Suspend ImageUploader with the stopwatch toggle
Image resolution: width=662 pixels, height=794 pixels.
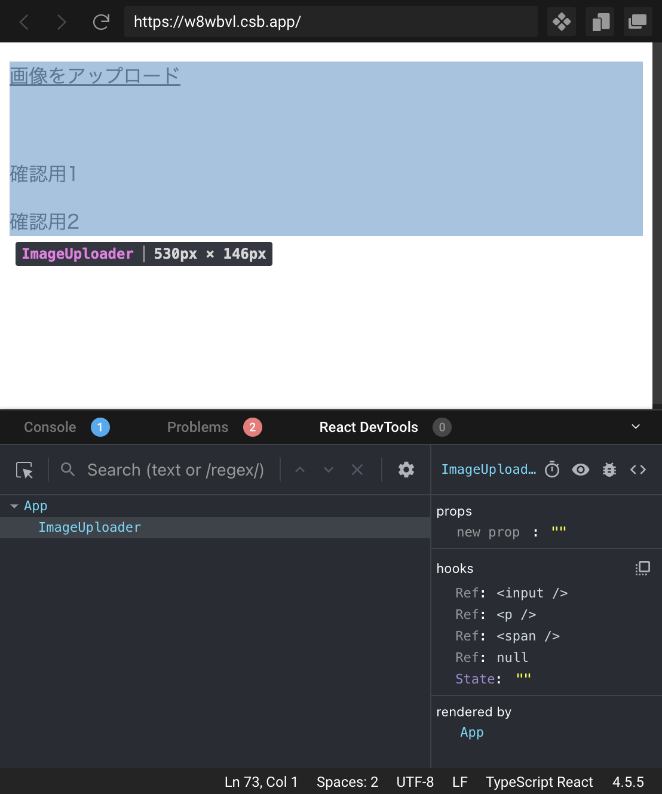coord(551,470)
